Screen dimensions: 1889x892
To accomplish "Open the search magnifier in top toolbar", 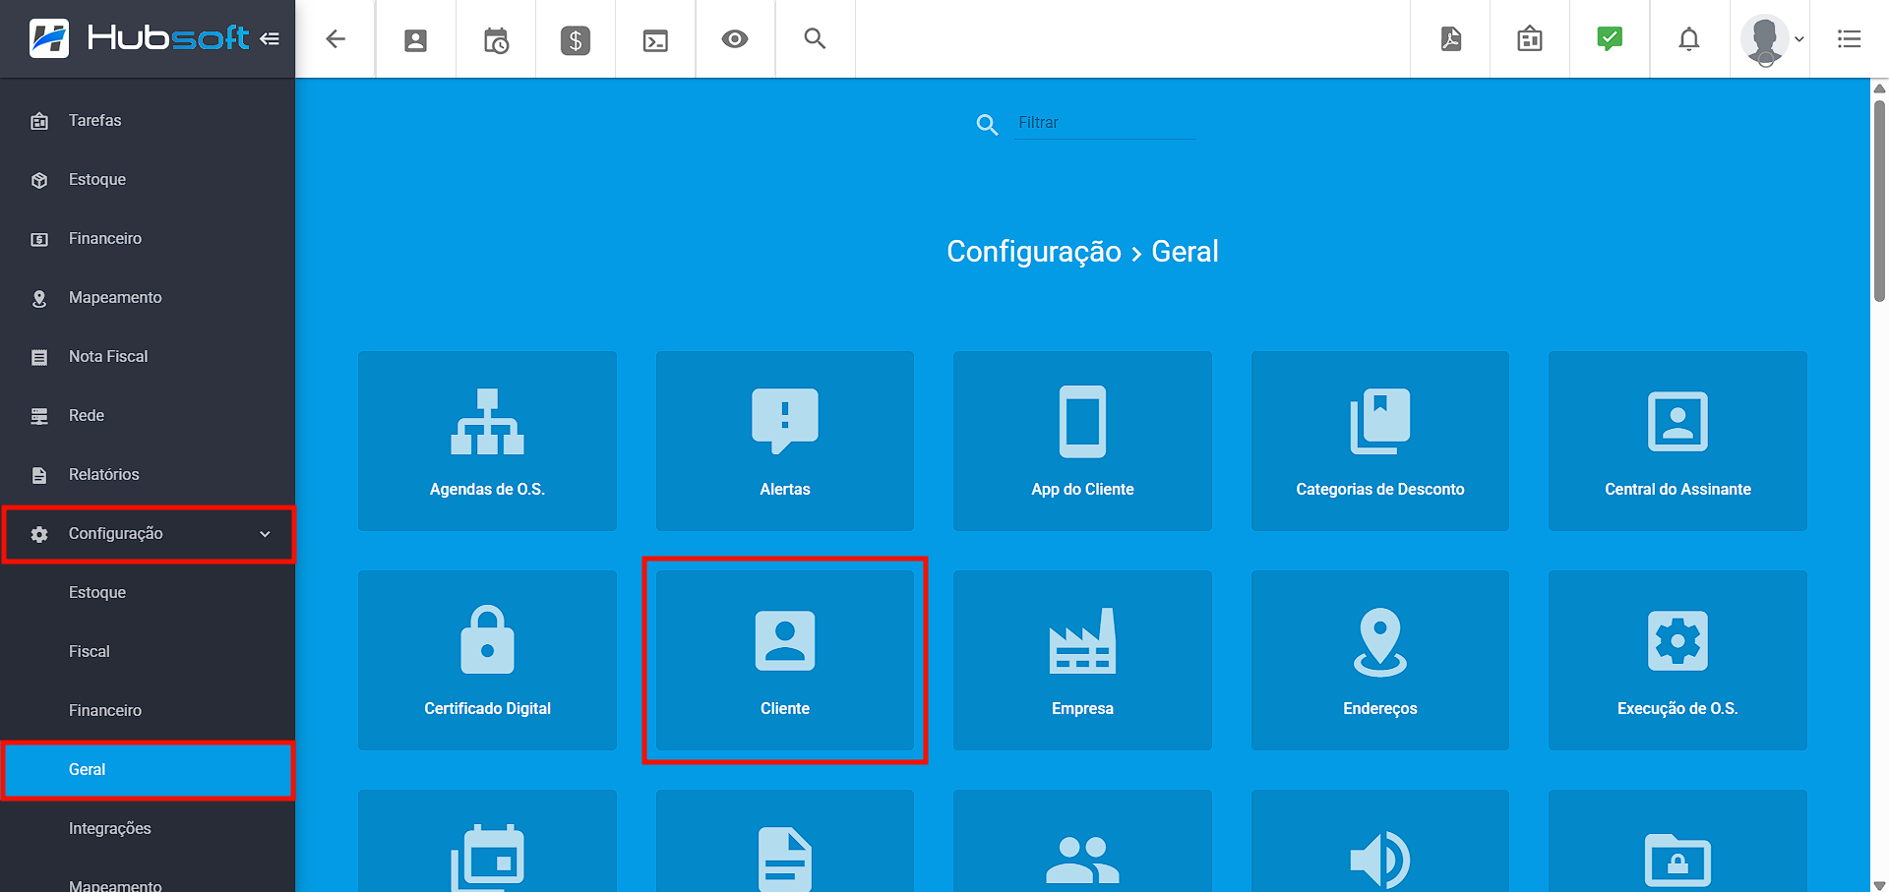I will tap(815, 38).
